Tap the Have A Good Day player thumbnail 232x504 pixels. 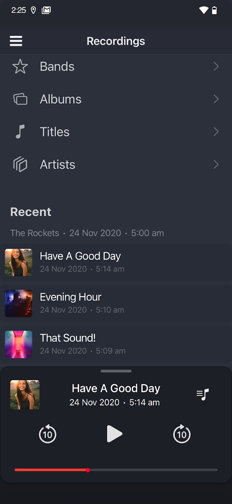[25, 395]
